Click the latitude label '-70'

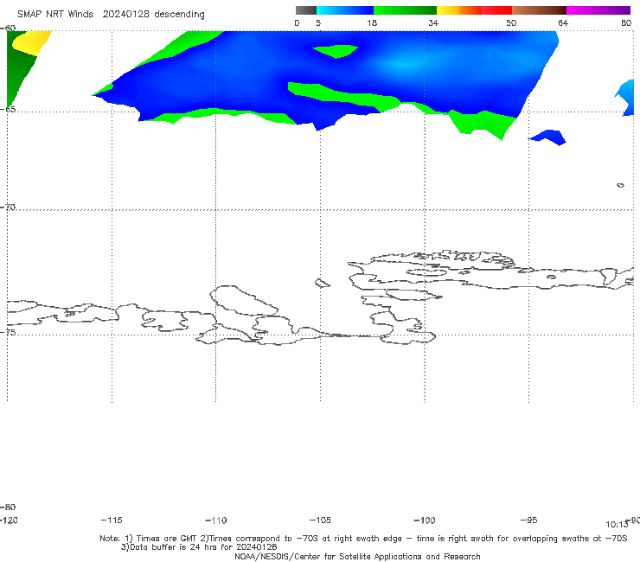click(8, 207)
